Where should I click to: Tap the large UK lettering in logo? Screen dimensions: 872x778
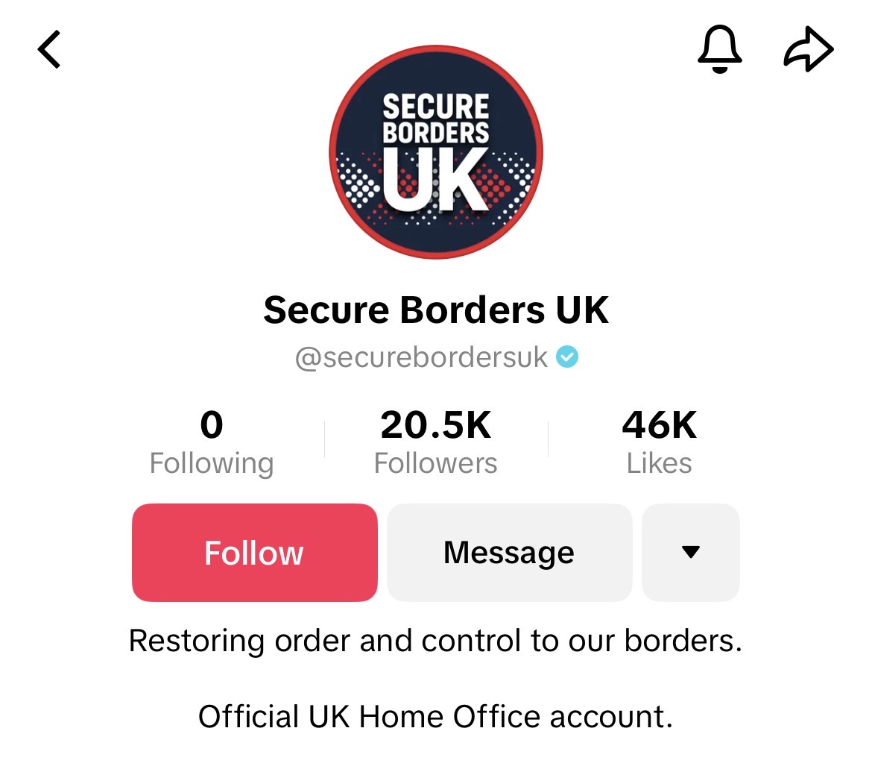[x=436, y=181]
